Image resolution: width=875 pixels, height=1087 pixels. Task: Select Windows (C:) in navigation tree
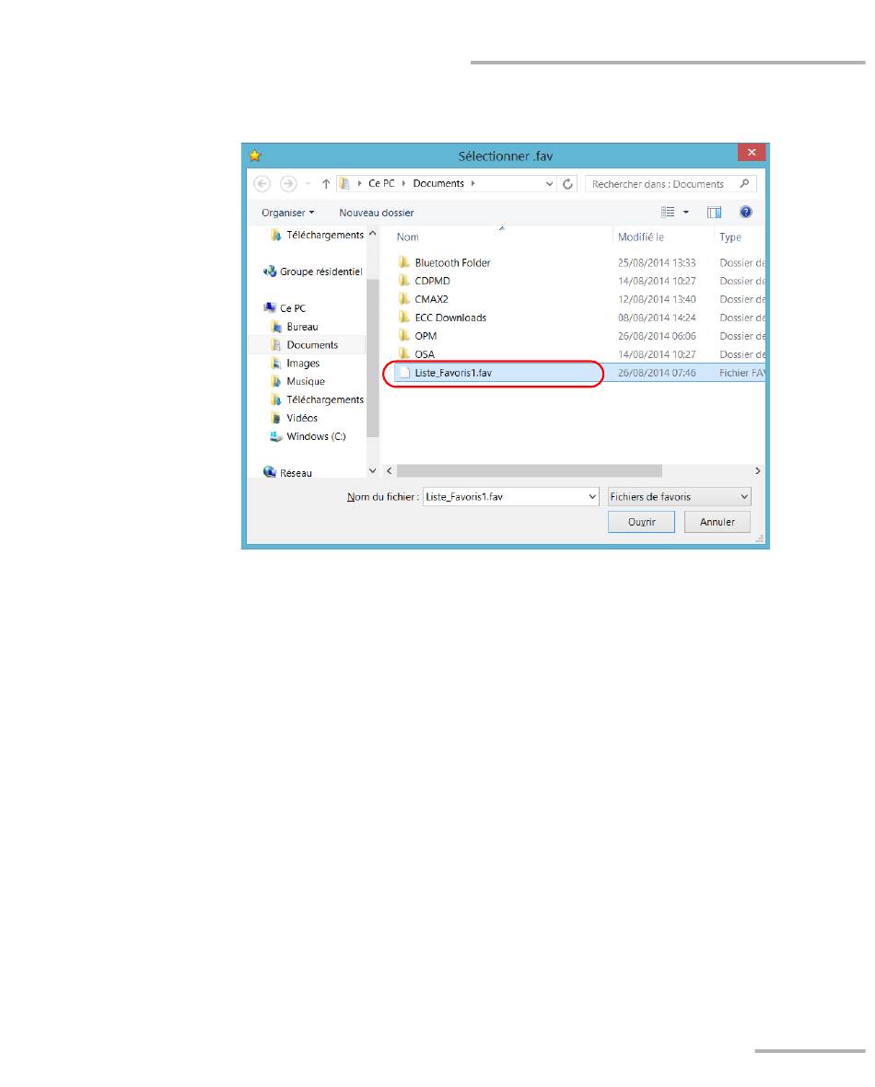tap(316, 436)
